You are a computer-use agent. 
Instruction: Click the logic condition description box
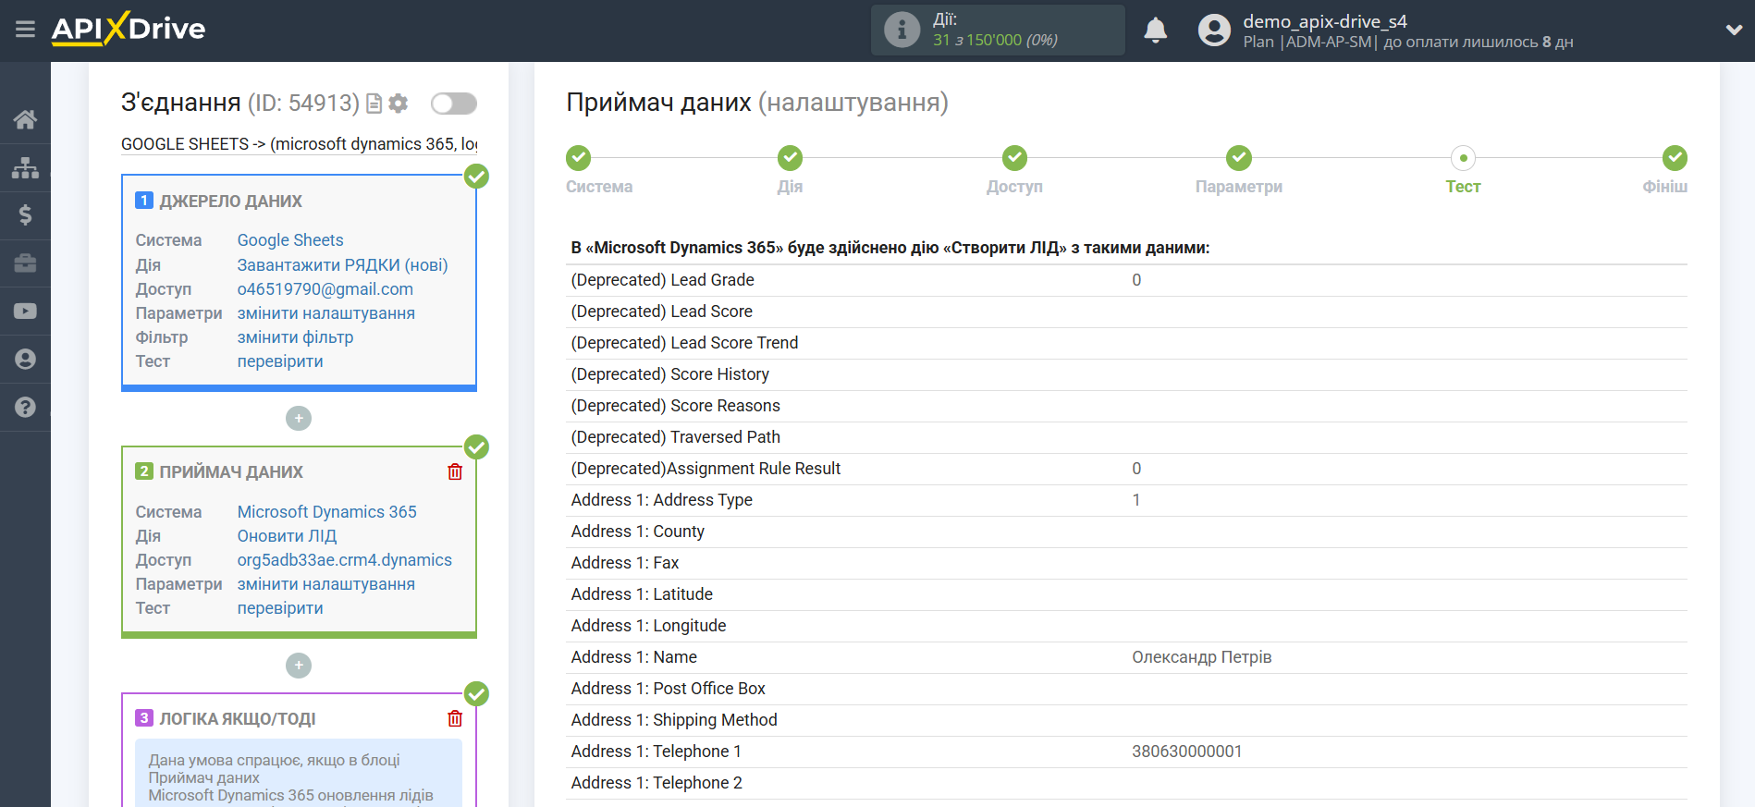click(299, 774)
